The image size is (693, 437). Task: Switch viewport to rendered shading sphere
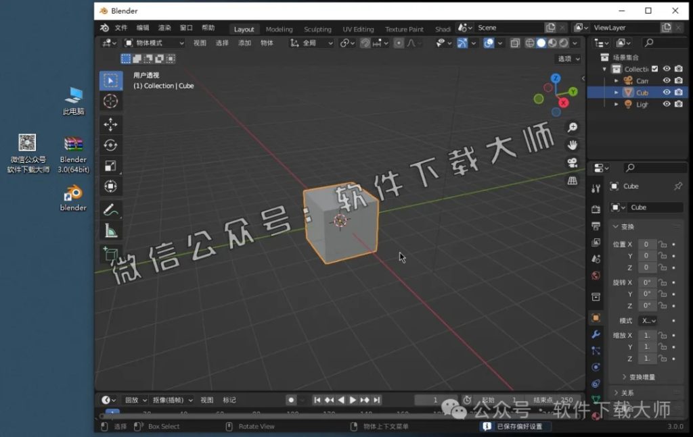click(563, 43)
